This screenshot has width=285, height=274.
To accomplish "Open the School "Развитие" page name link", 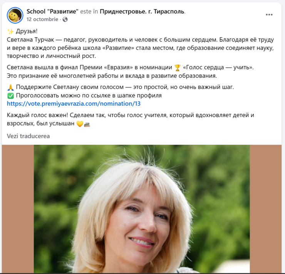I will point(52,12).
